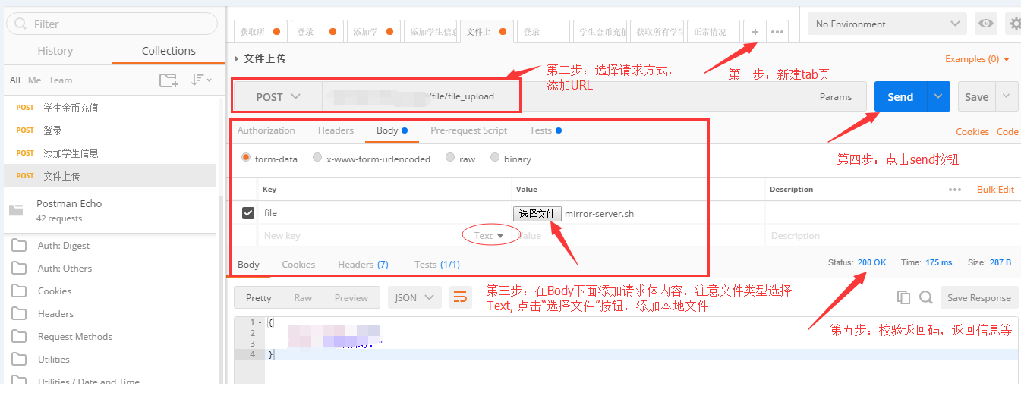Viewport: 1021px width, 399px height.
Task: Switch to the History tab
Action: [55, 51]
